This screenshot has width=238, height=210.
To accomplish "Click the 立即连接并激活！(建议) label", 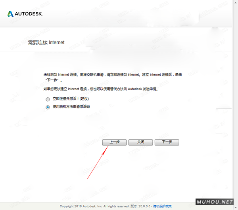I will tap(71, 98).
